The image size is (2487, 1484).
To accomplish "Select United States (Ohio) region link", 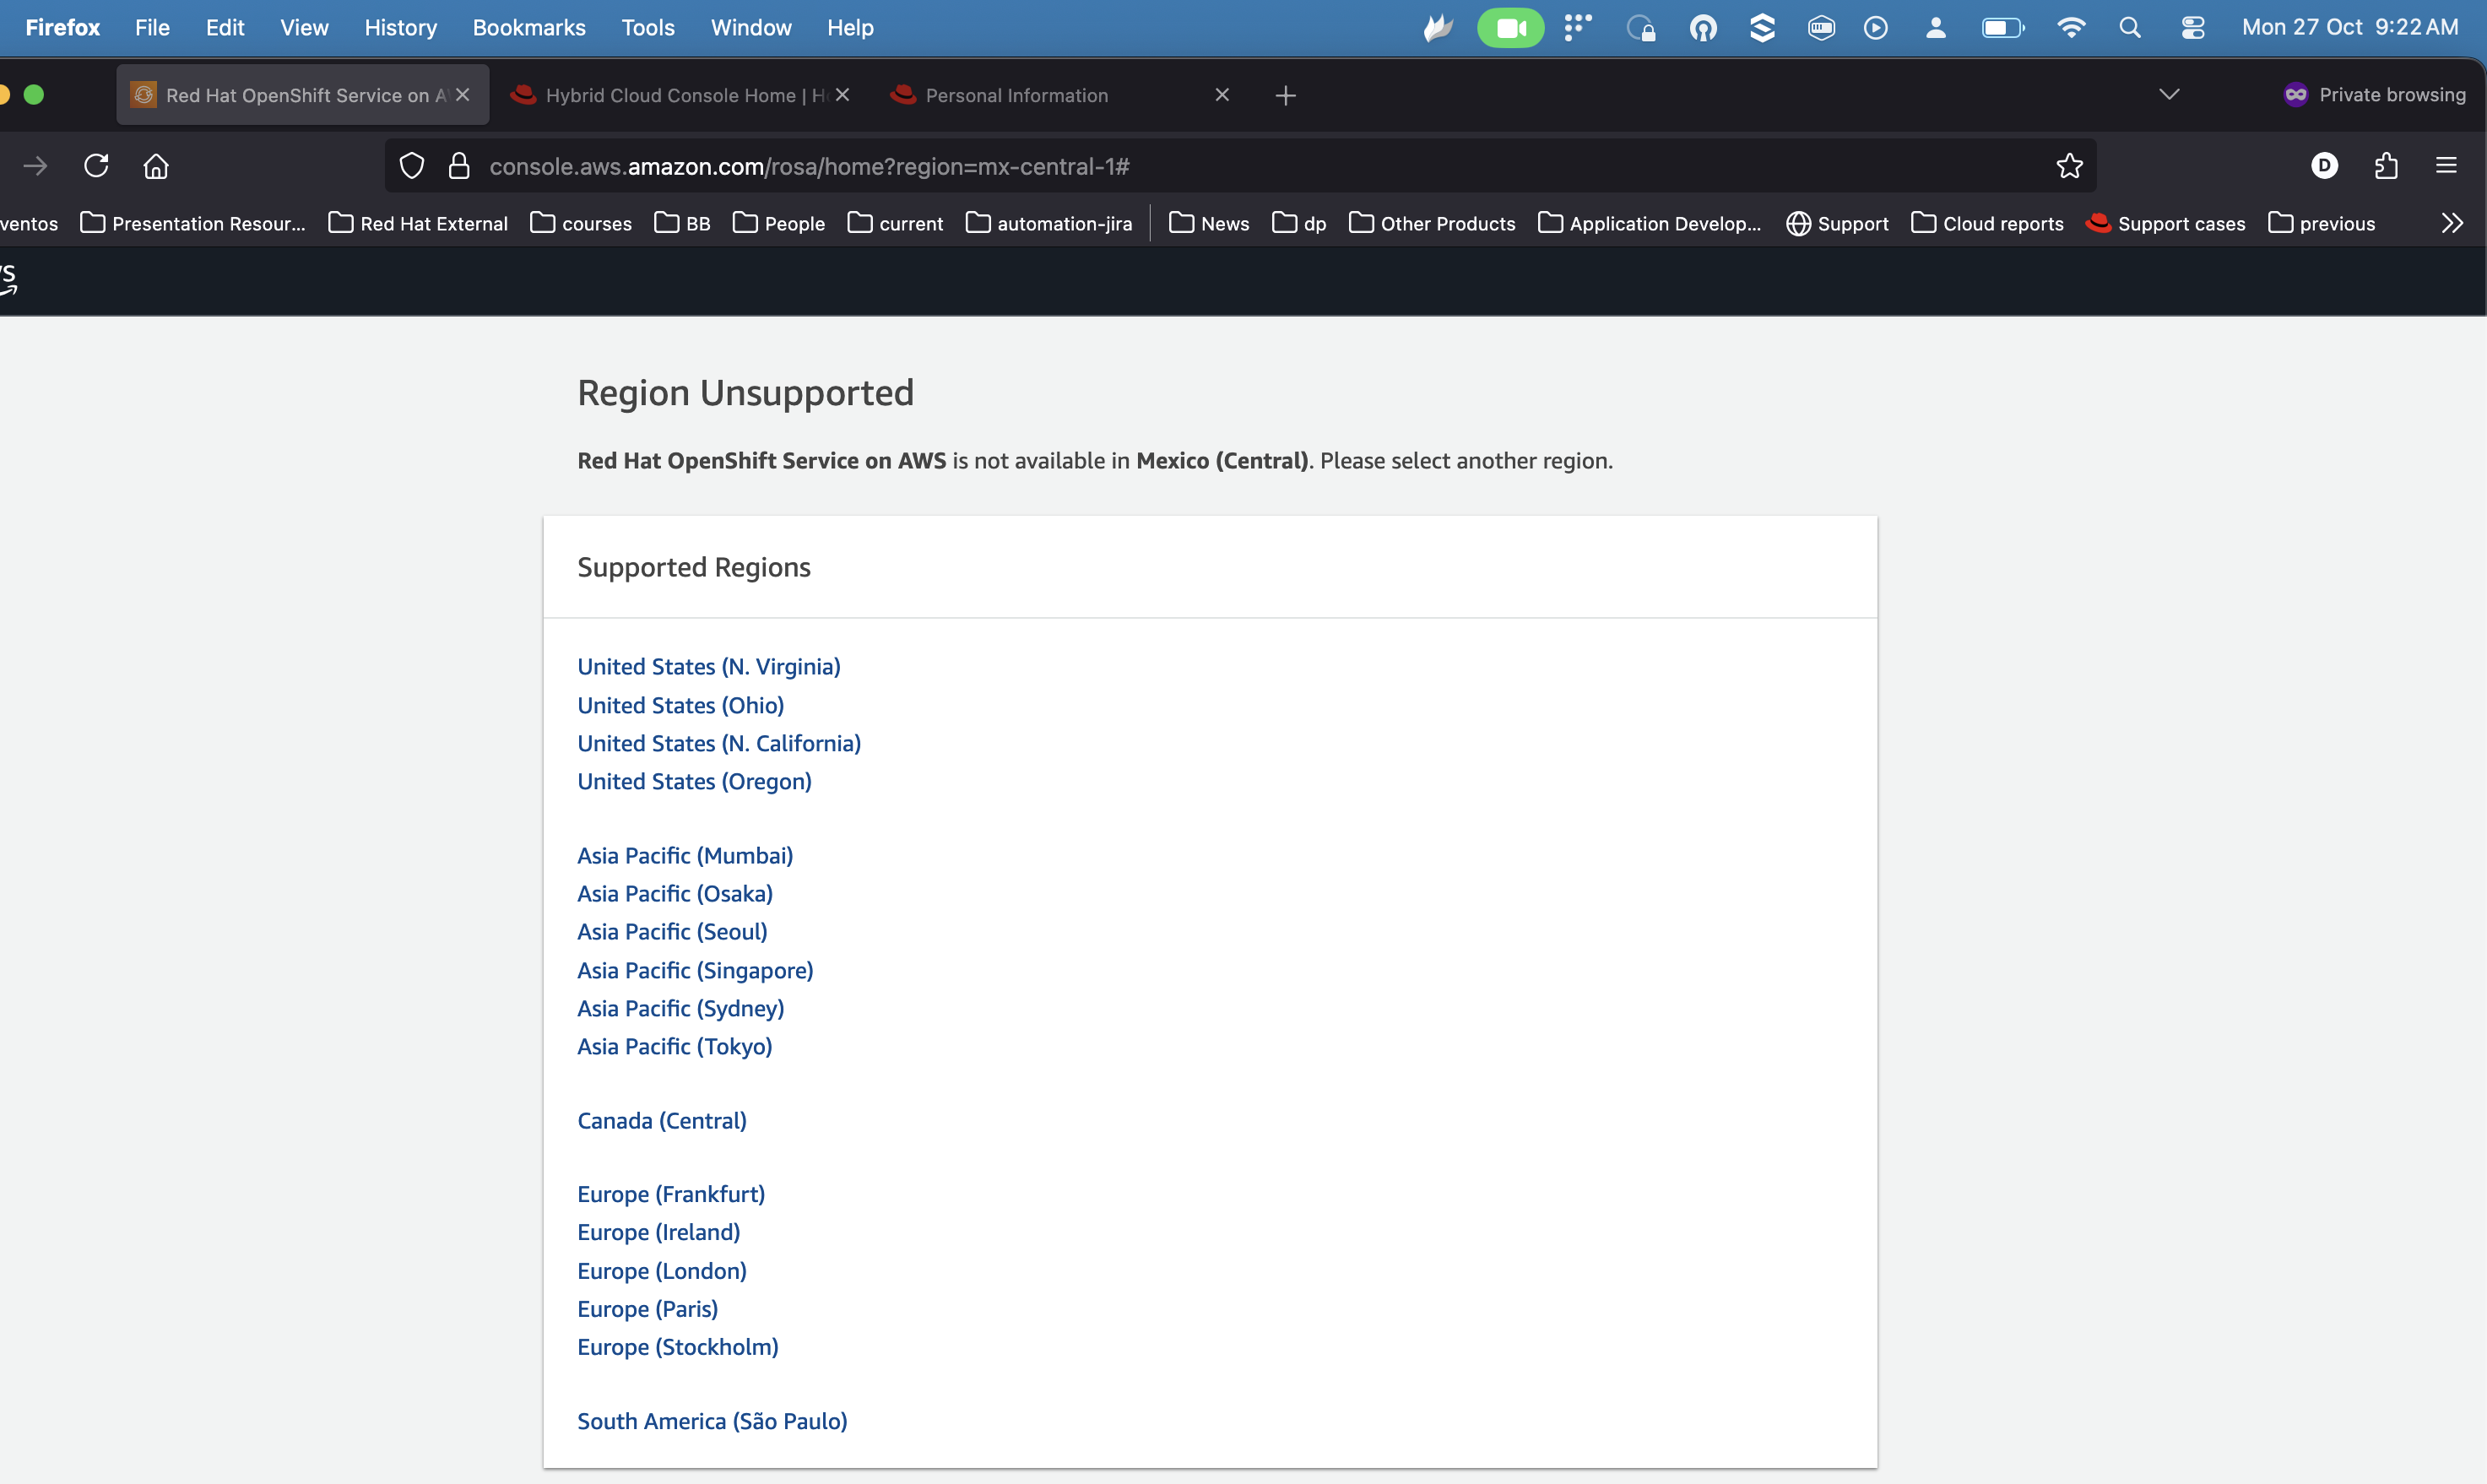I will [680, 705].
